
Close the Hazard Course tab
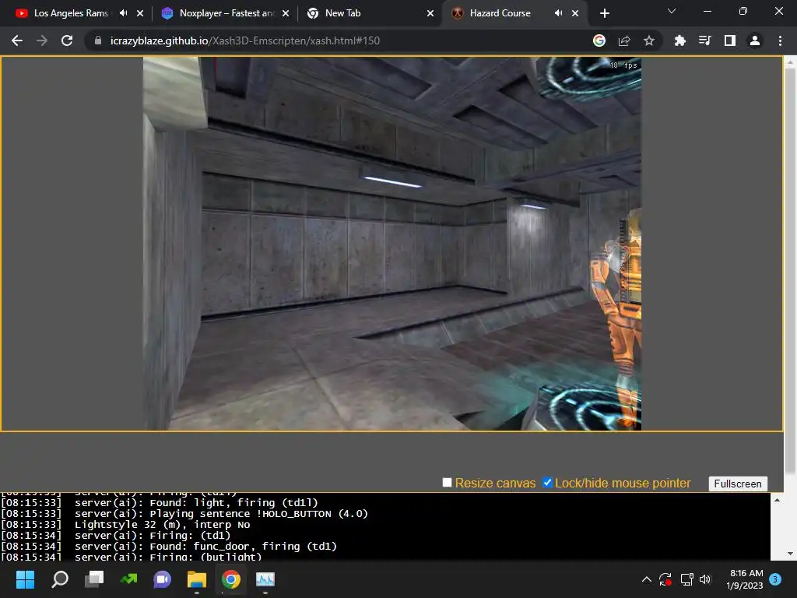click(575, 13)
